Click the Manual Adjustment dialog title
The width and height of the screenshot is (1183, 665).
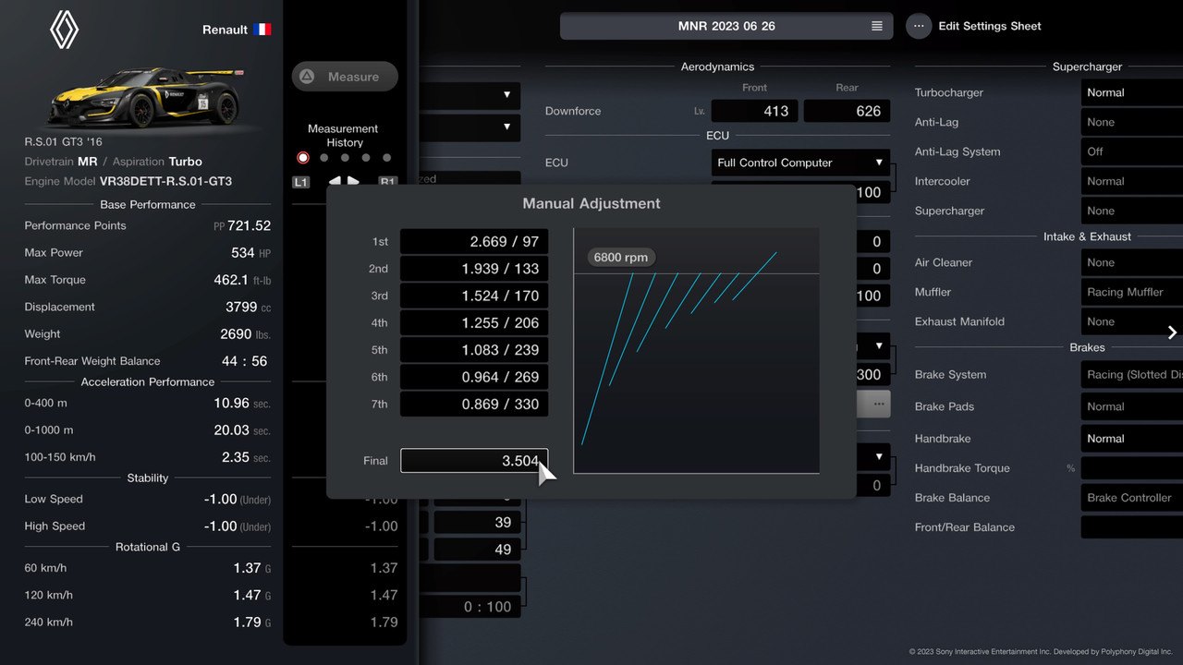point(591,203)
